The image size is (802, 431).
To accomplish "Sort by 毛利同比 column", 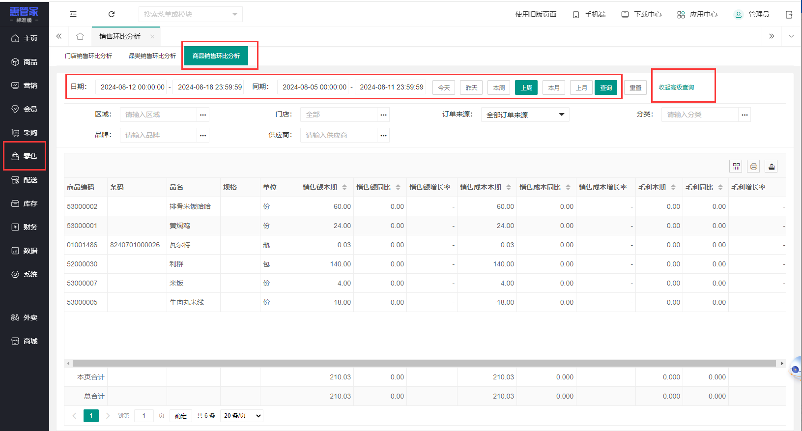I will click(720, 187).
